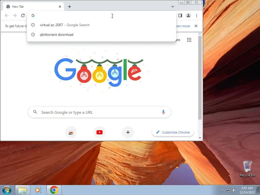Open Customize Chrome button

[x=173, y=133]
